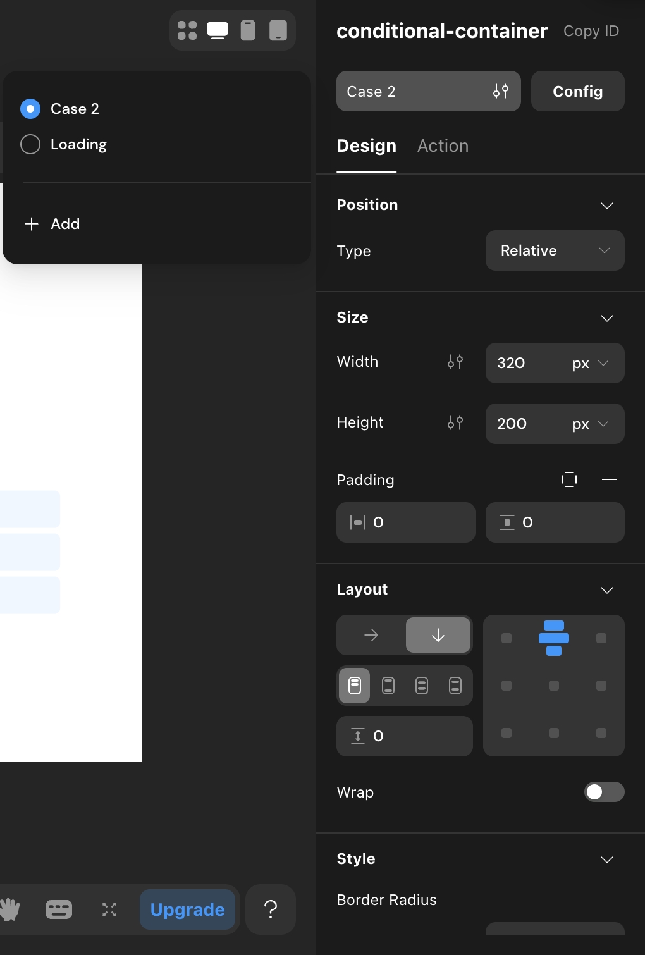The width and height of the screenshot is (645, 955).
Task: Enable the Wrap toggle
Action: pyautogui.click(x=605, y=792)
